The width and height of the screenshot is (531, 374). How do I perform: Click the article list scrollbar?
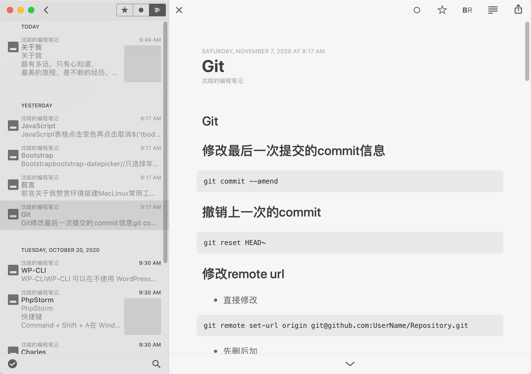point(165,142)
